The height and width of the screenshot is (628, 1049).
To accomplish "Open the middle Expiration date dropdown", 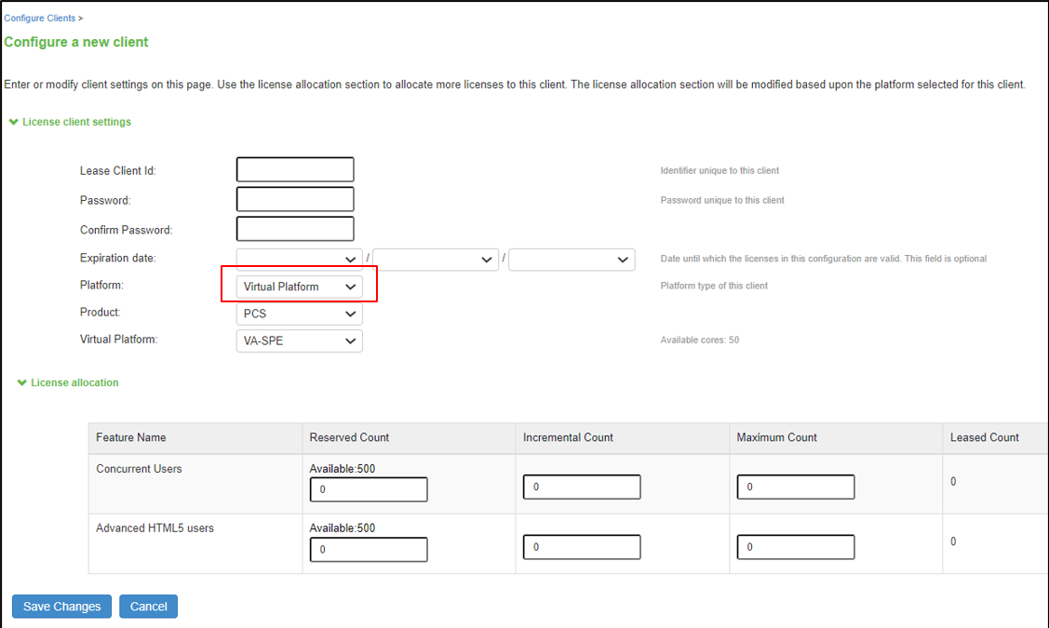I will 436,260.
